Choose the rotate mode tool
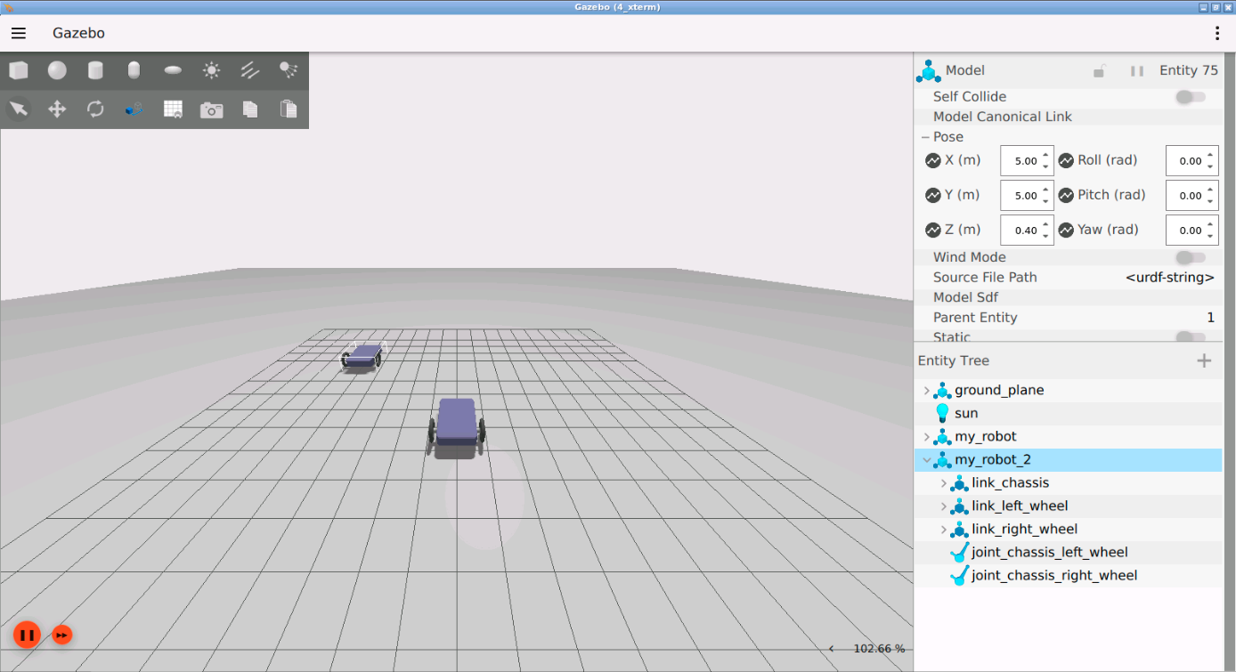 [x=95, y=109]
